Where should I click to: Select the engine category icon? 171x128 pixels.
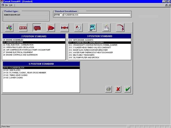point(37,27)
